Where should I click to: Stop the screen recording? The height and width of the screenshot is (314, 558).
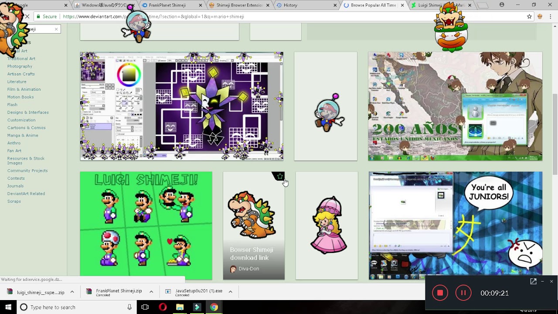coord(440,293)
